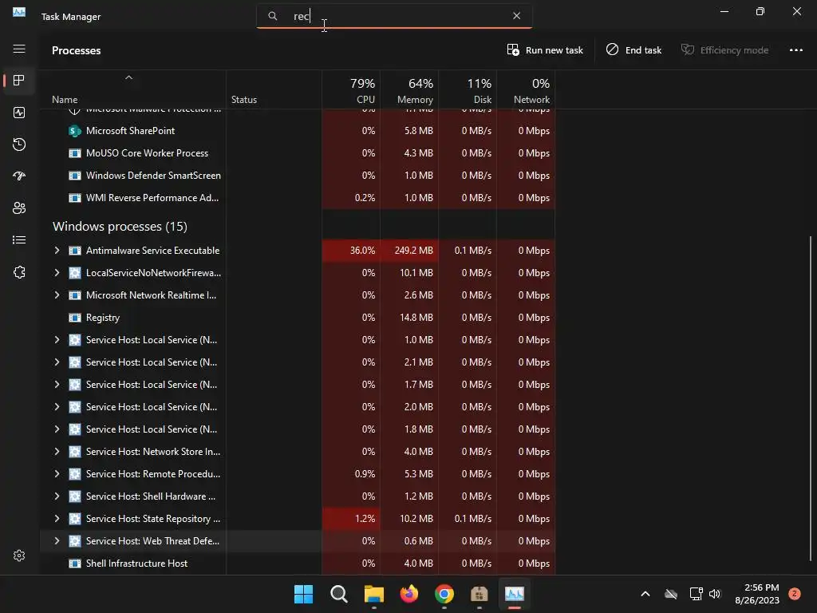
Task: Open the Services sidebar page
Action: pyautogui.click(x=19, y=272)
